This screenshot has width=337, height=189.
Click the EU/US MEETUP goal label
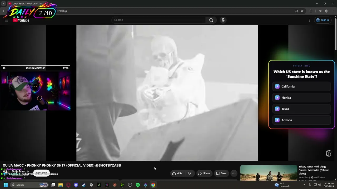tap(36, 68)
